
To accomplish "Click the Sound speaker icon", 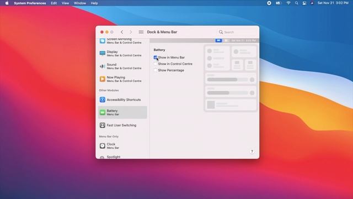I will [x=103, y=66].
